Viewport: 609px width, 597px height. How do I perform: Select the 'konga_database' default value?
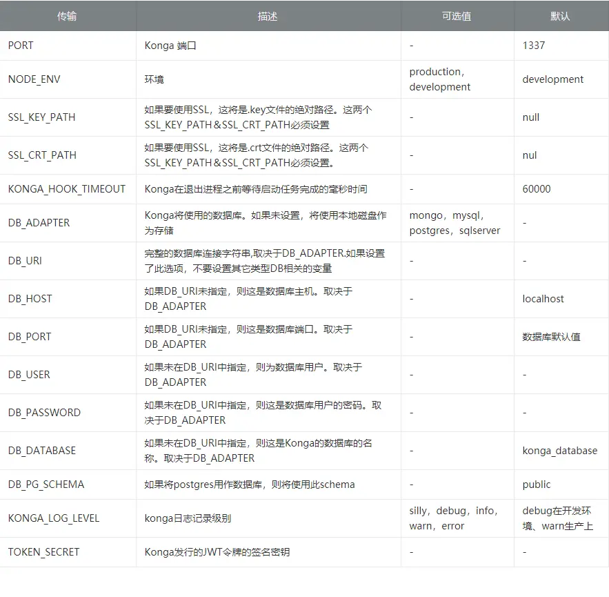click(559, 451)
